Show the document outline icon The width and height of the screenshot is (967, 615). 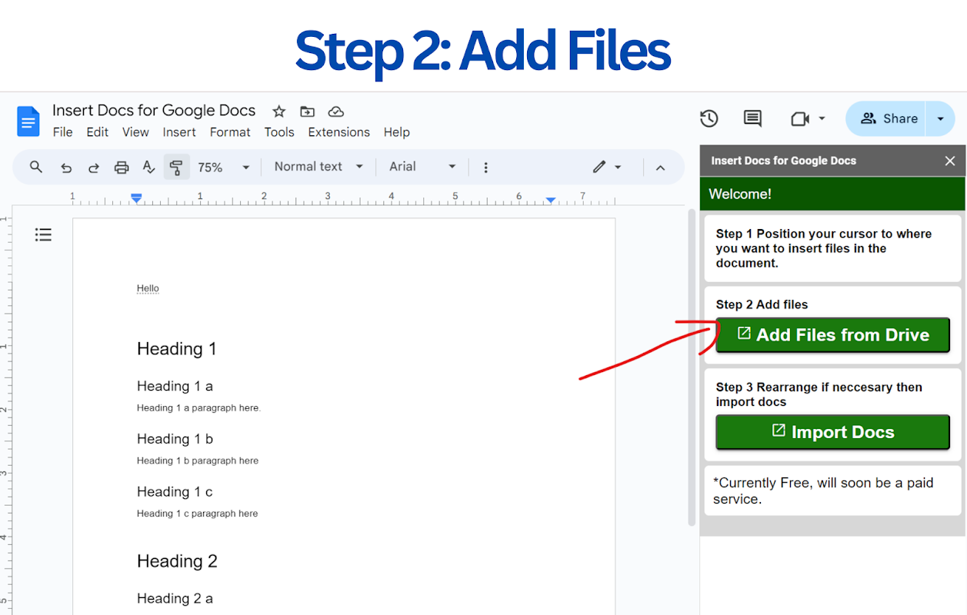(43, 234)
